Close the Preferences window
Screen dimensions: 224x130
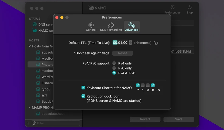[57, 17]
